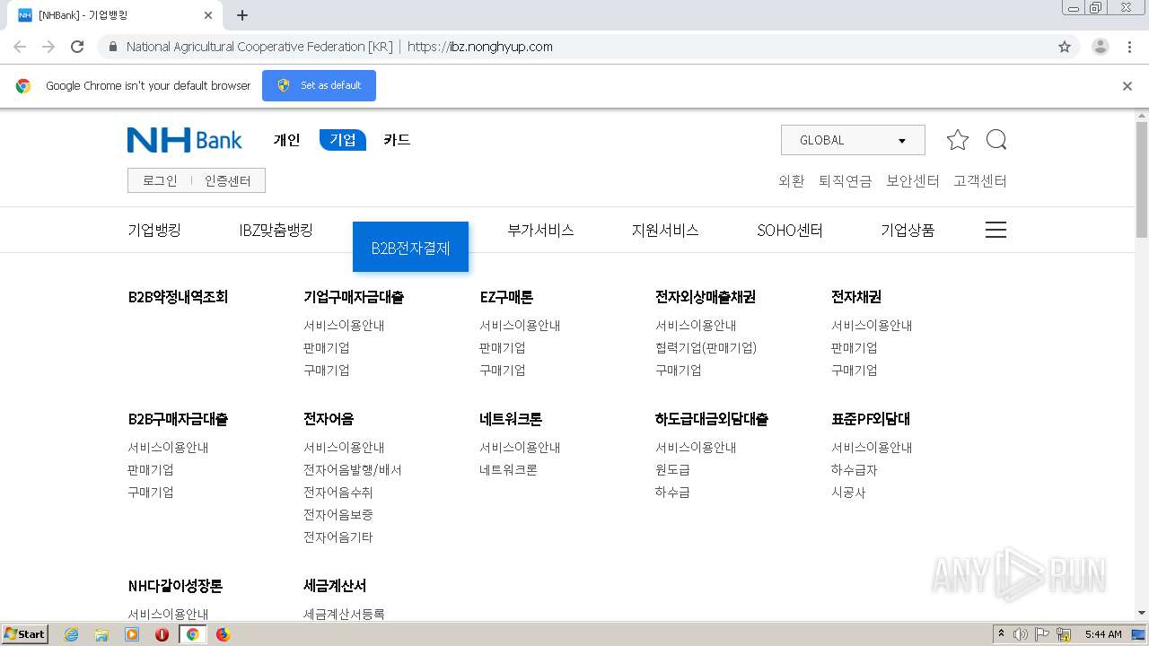Click the 로그인 button
Screen dimensions: 1149x646
click(160, 180)
